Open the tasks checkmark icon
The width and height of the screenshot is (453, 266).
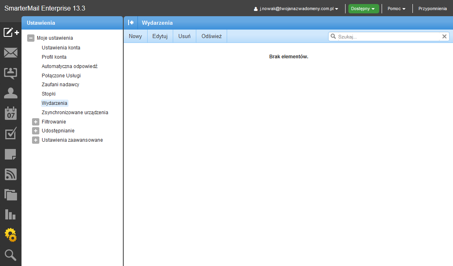tap(11, 134)
